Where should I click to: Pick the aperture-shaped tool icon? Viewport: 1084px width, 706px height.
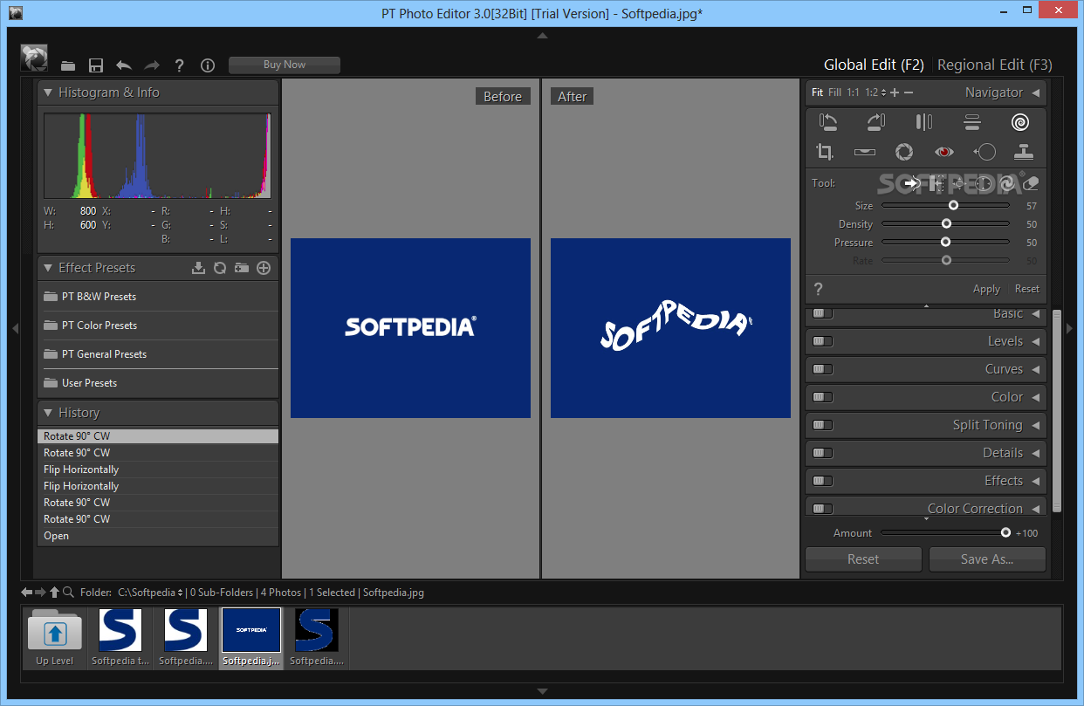point(904,152)
